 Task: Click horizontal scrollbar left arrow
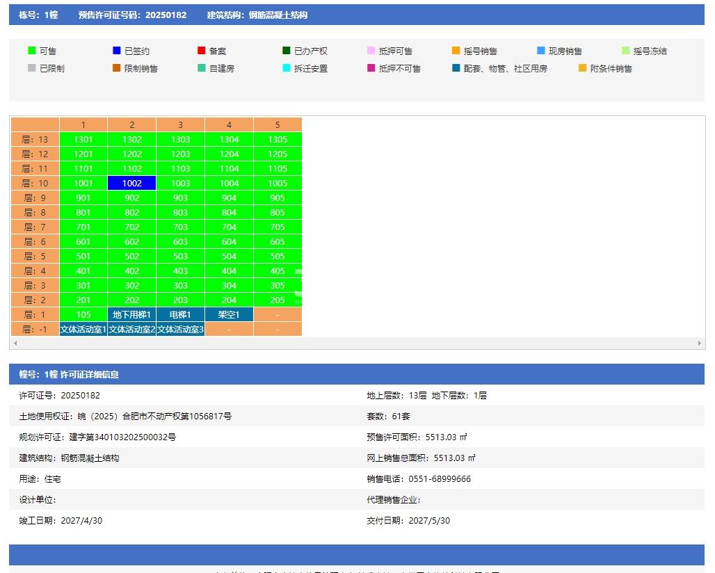pos(15,344)
